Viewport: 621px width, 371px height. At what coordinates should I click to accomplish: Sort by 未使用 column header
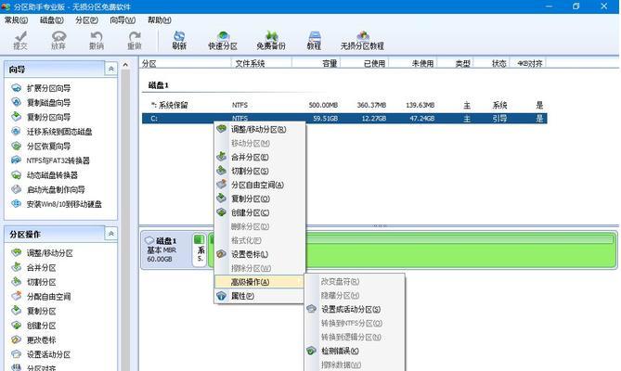[x=413, y=63]
